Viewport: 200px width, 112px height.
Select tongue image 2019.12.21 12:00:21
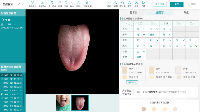coord(13,109)
